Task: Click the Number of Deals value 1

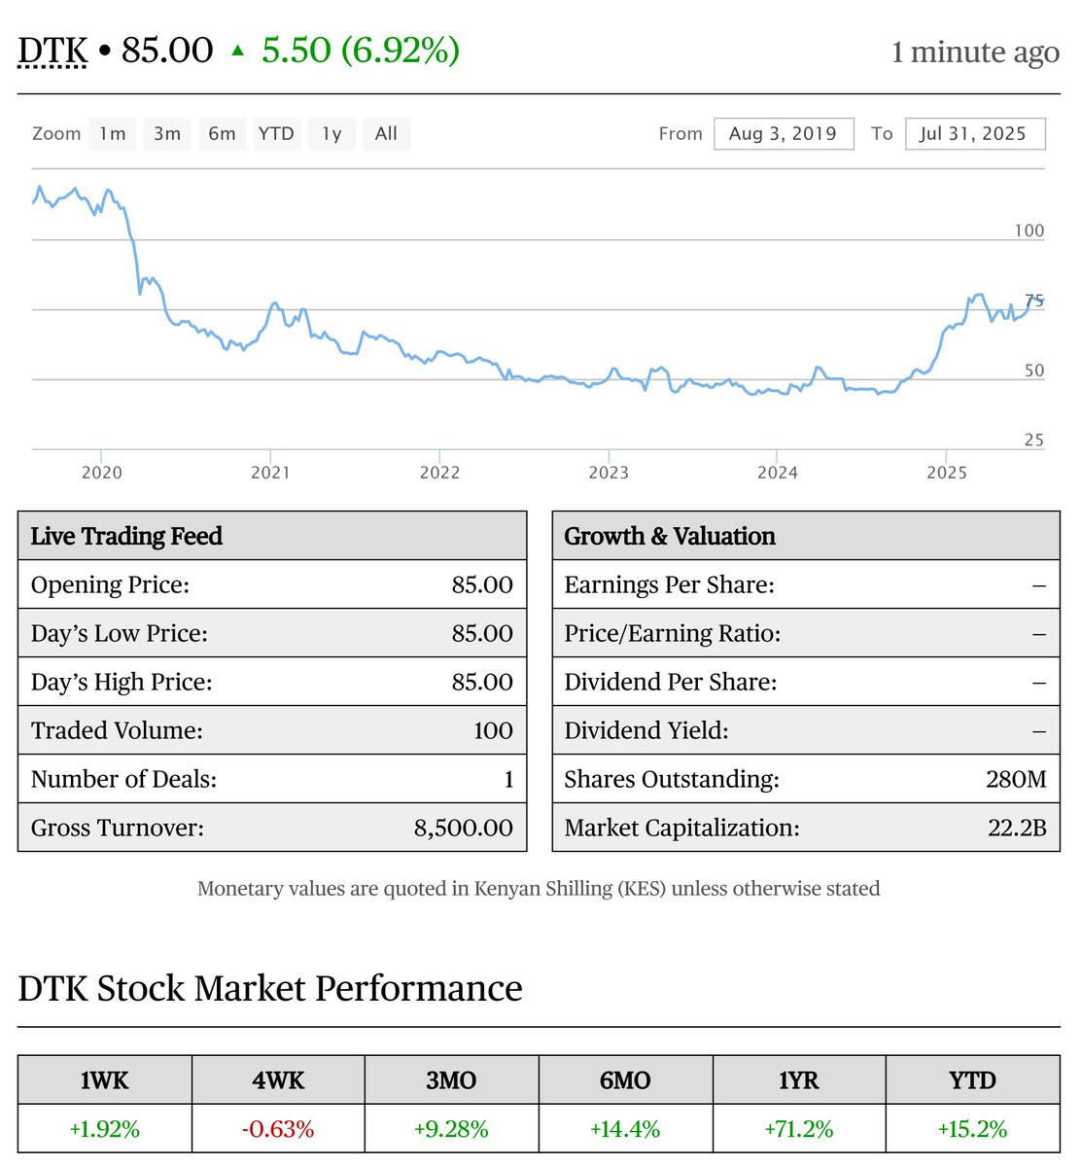Action: pyautogui.click(x=509, y=779)
